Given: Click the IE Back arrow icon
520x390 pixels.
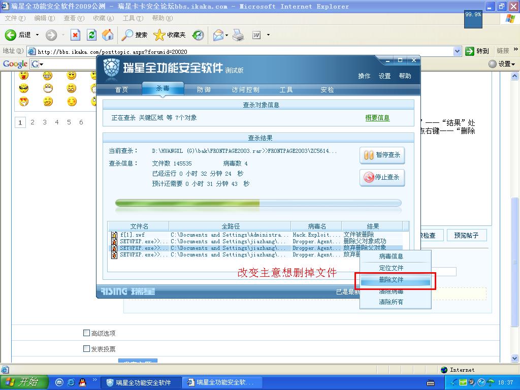Looking at the screenshot, I should pos(10,35).
